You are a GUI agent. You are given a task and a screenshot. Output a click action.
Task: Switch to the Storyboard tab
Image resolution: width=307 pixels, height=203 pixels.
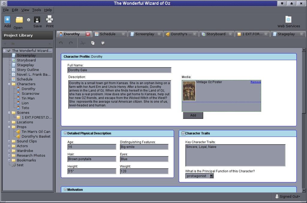click(x=216, y=34)
